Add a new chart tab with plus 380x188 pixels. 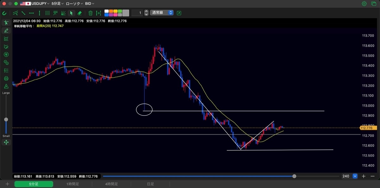click(x=7, y=184)
